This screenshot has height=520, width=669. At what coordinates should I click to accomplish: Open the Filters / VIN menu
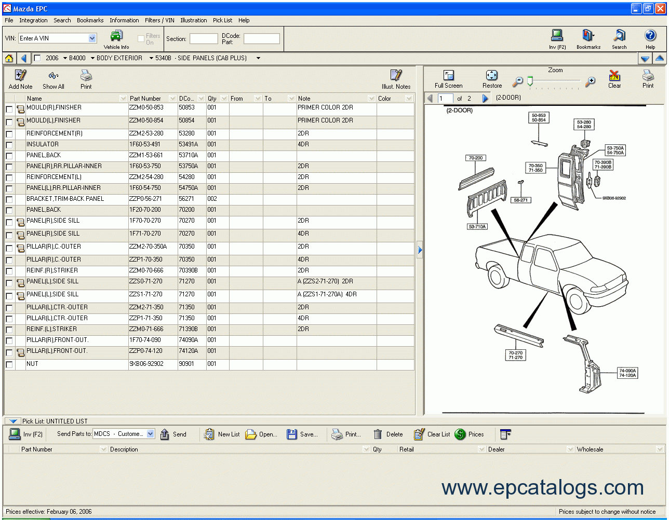(x=159, y=20)
